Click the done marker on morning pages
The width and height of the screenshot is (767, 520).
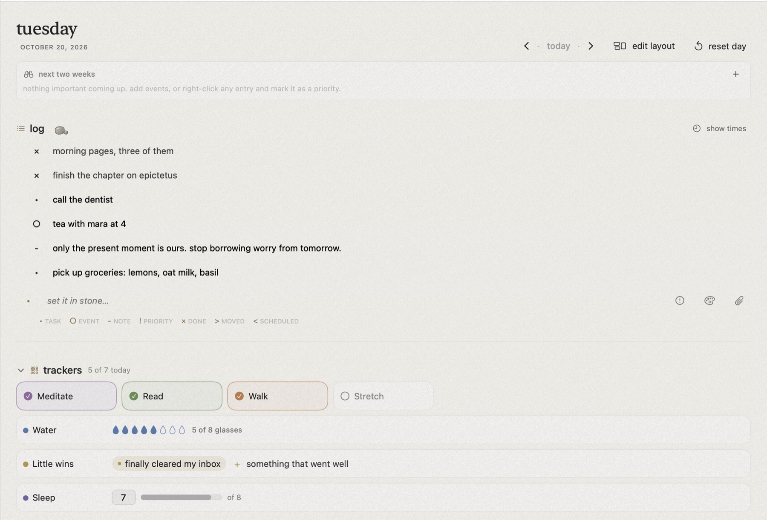click(37, 151)
